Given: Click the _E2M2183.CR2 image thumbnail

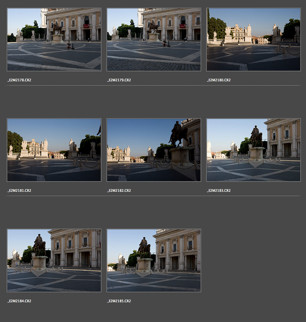Looking at the screenshot, I should [x=254, y=150].
